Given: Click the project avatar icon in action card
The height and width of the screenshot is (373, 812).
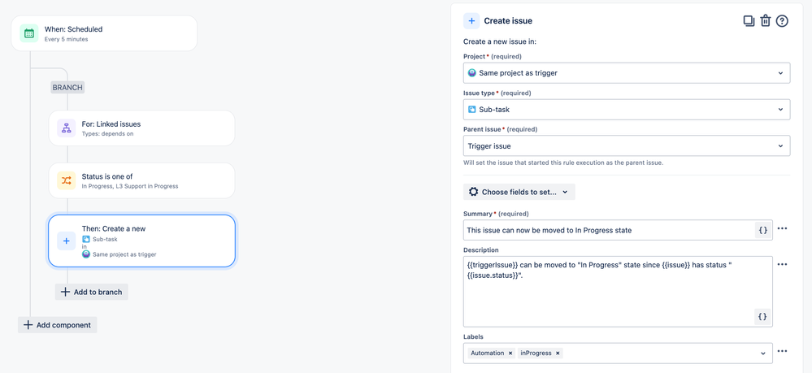Looking at the screenshot, I should click(x=86, y=254).
